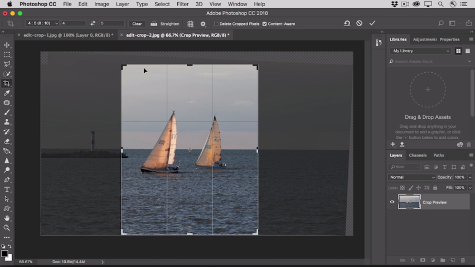This screenshot has height=267, width=475.
Task: Expand the My Library dropdown
Action: click(421, 51)
